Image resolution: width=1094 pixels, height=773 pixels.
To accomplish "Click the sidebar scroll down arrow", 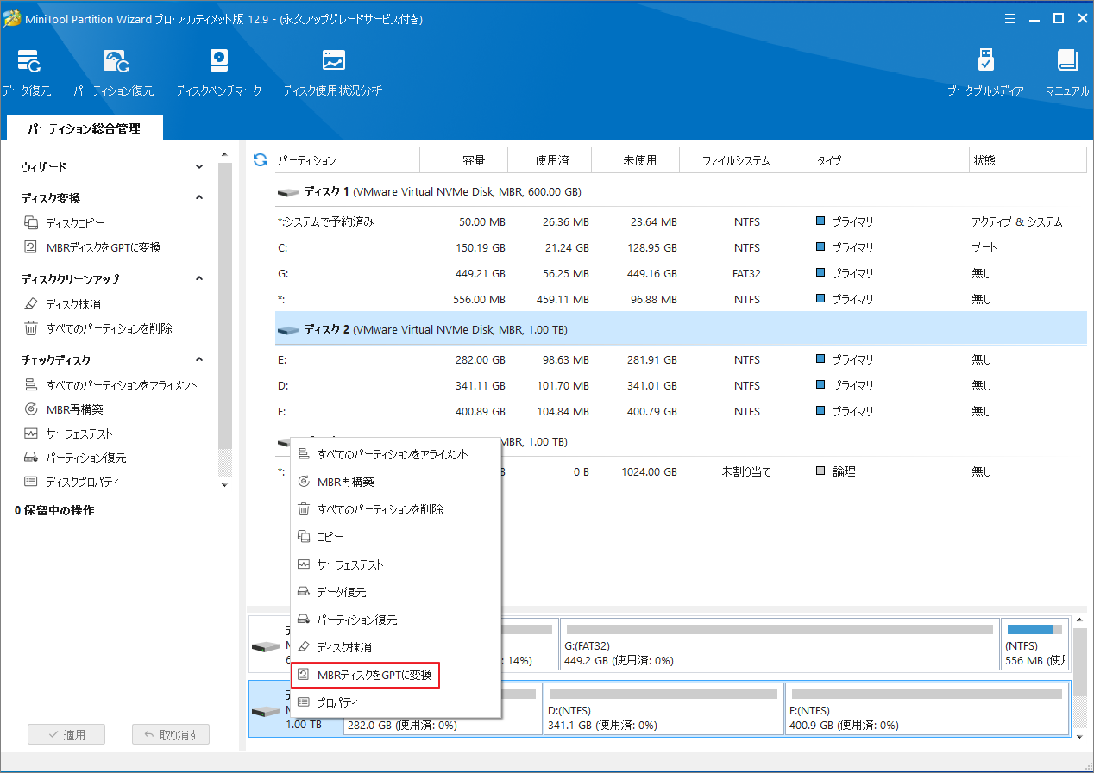I will (x=225, y=485).
